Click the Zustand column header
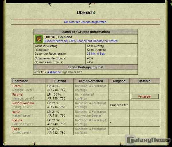Image resolution: width=172 pixels, height=147 pixels. pos(59,81)
